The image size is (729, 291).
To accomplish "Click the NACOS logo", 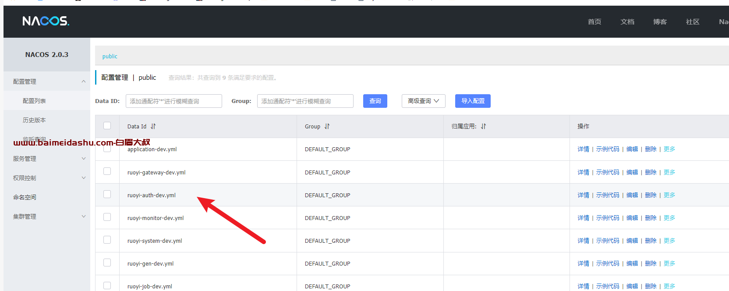I will point(46,21).
